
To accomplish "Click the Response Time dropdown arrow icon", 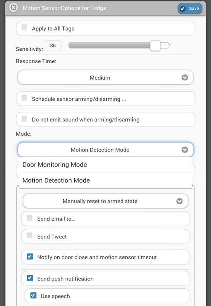I will tap(185, 77).
